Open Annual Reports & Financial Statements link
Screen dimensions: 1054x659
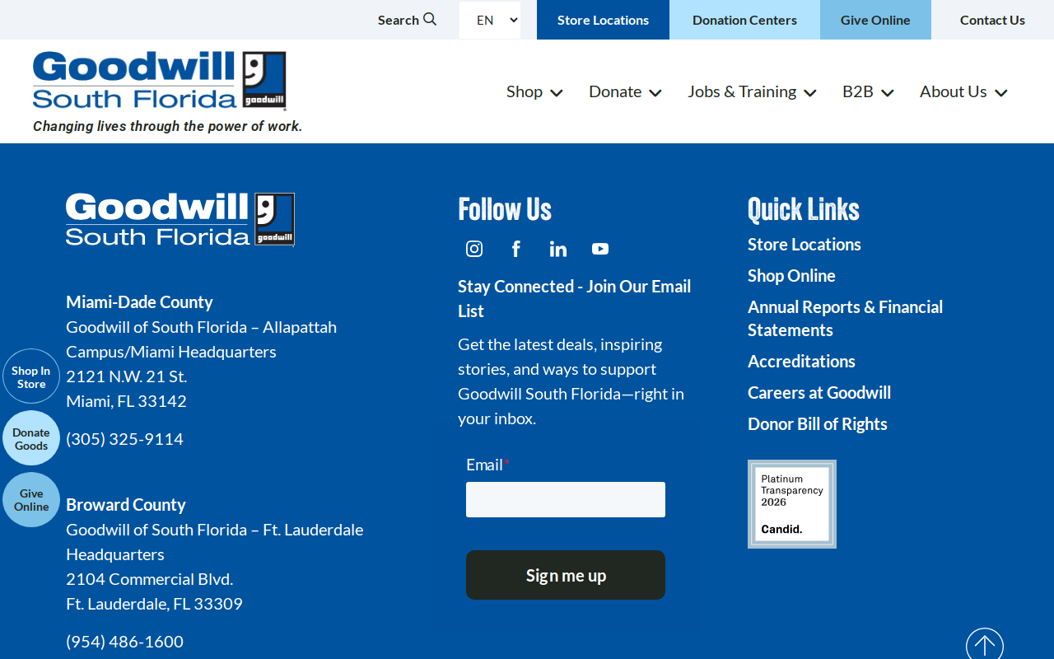point(845,319)
